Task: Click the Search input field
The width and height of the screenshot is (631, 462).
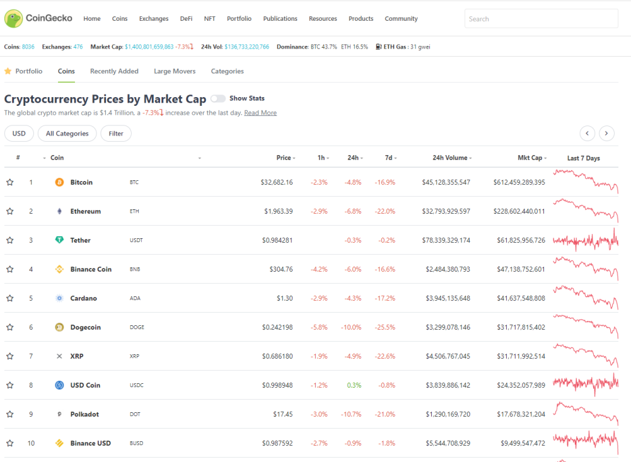Action: coord(541,19)
